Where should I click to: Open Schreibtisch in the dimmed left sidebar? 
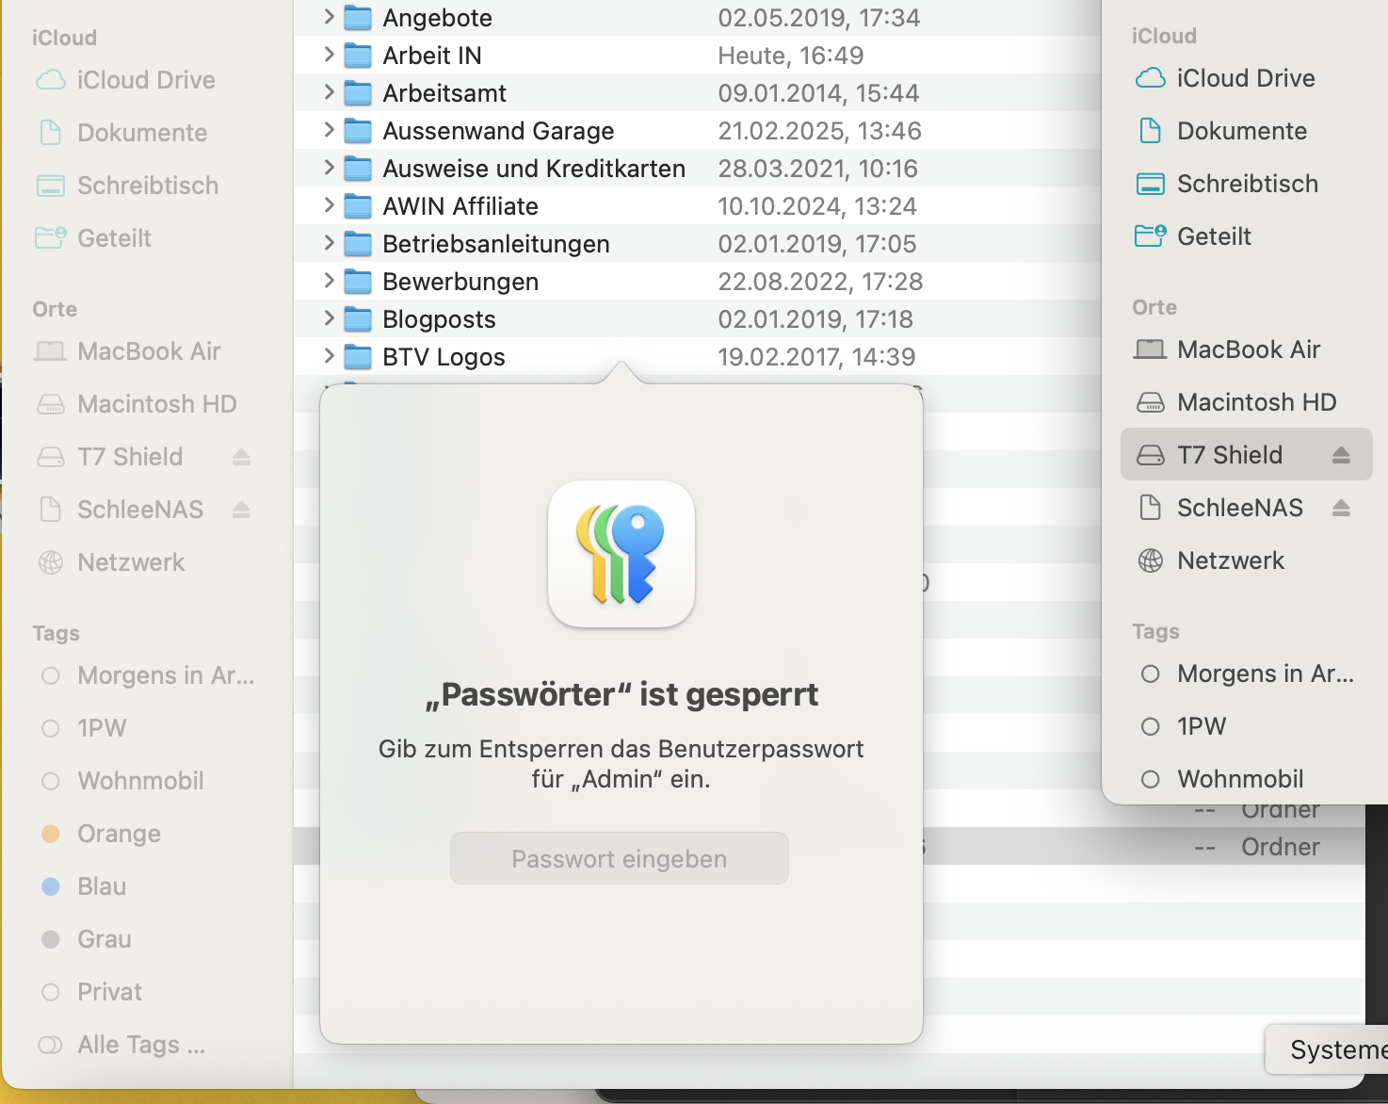[128, 186]
